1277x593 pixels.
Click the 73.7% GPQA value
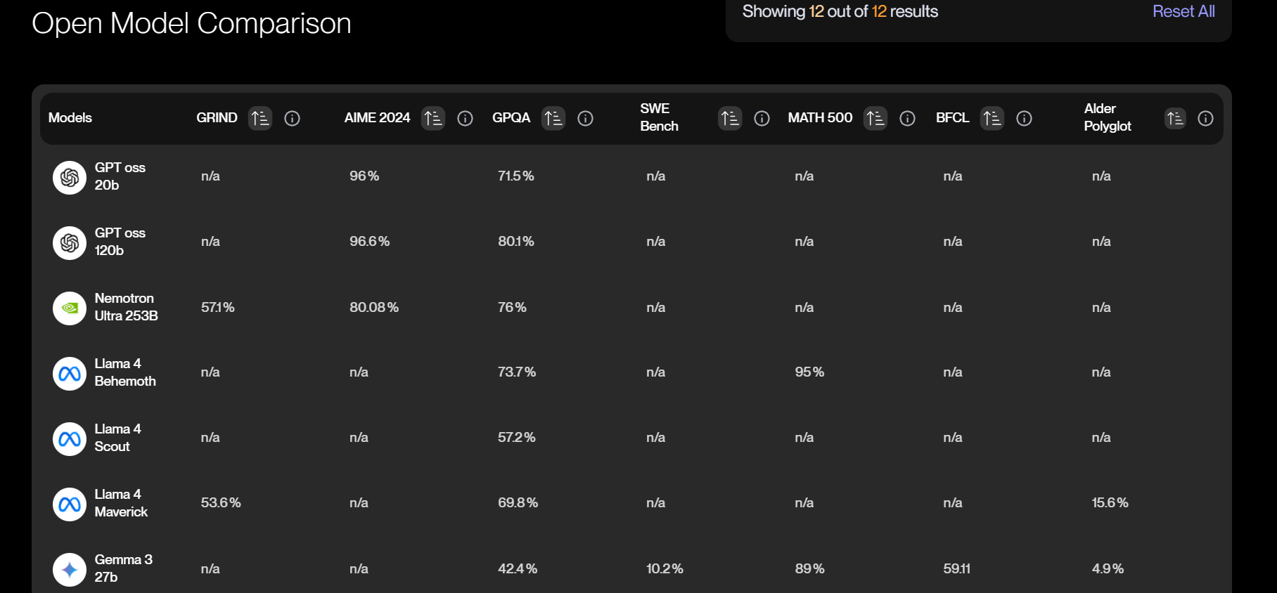pos(517,372)
